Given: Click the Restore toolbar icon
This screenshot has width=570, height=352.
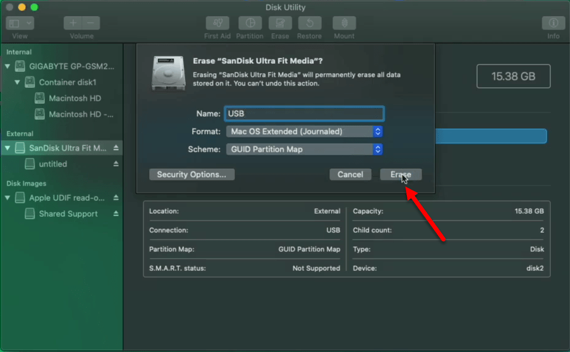Looking at the screenshot, I should [310, 23].
